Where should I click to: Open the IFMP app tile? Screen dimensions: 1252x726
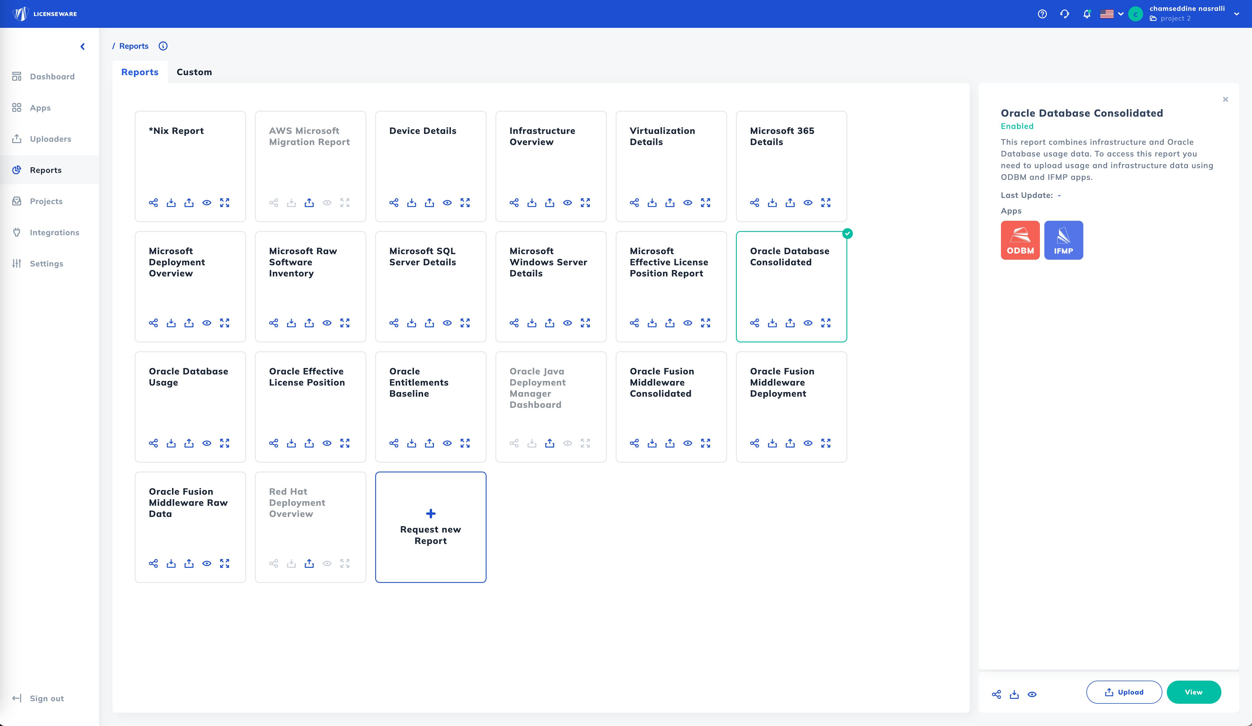1064,240
